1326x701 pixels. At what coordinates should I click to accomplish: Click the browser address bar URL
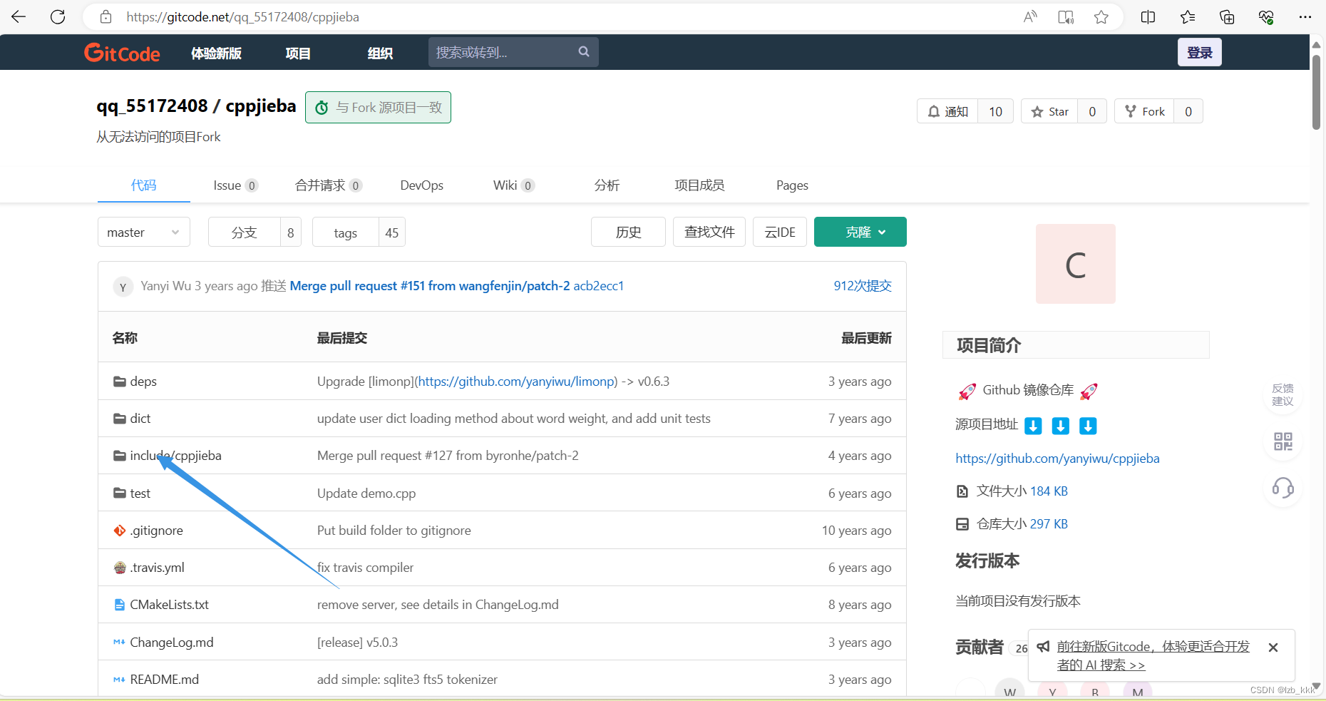coord(242,17)
